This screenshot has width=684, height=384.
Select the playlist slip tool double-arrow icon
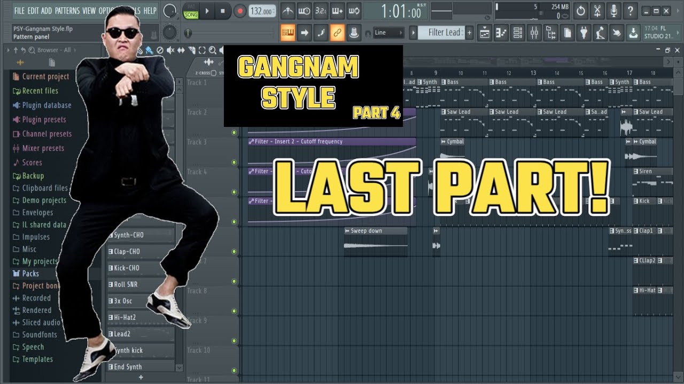181,51
